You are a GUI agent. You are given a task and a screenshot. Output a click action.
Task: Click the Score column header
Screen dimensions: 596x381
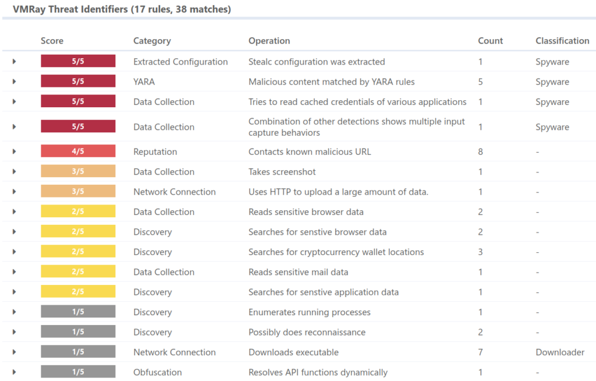click(x=52, y=41)
